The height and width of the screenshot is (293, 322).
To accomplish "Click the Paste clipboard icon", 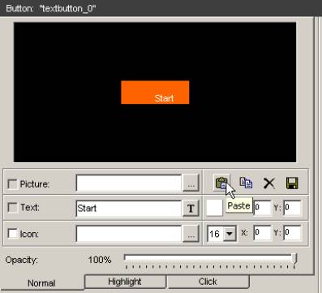I will tap(222, 183).
